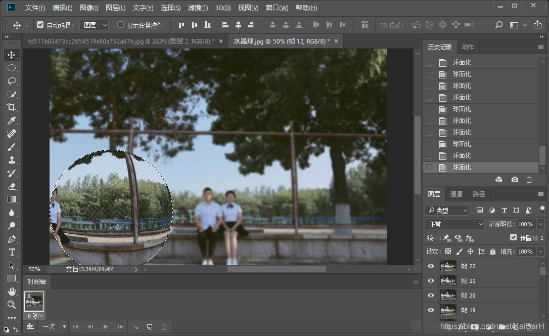Enable the 显示变换控件 checkbox

pos(120,24)
